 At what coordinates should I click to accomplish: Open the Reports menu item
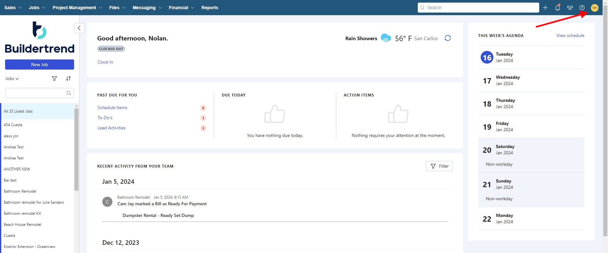210,8
